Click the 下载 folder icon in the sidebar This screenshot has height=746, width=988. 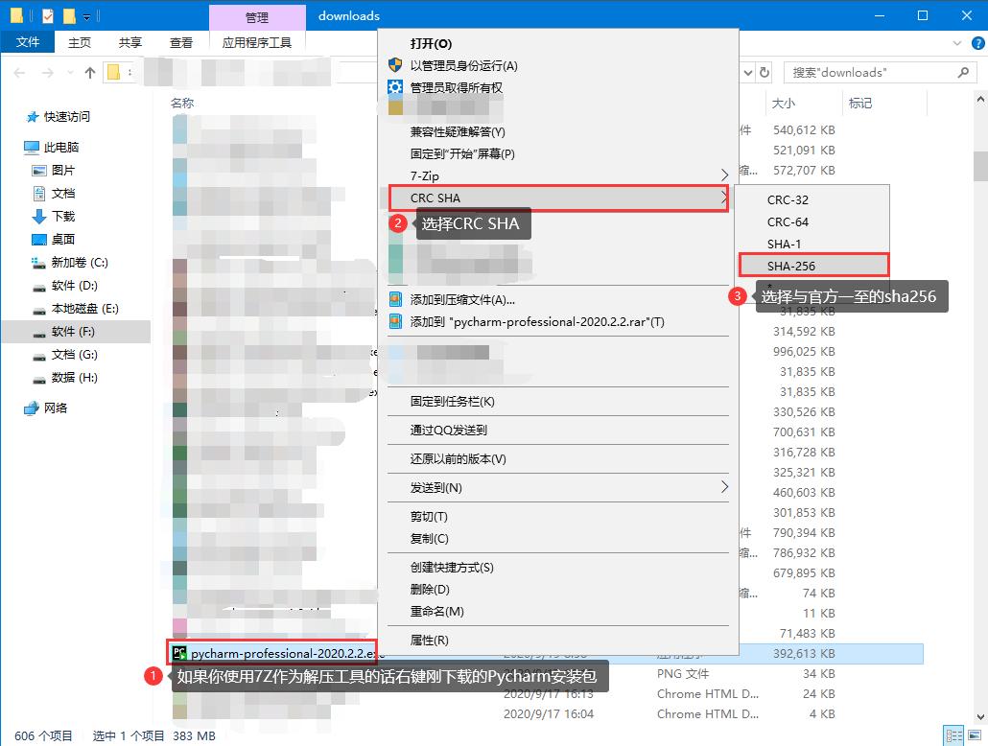pyautogui.click(x=39, y=217)
